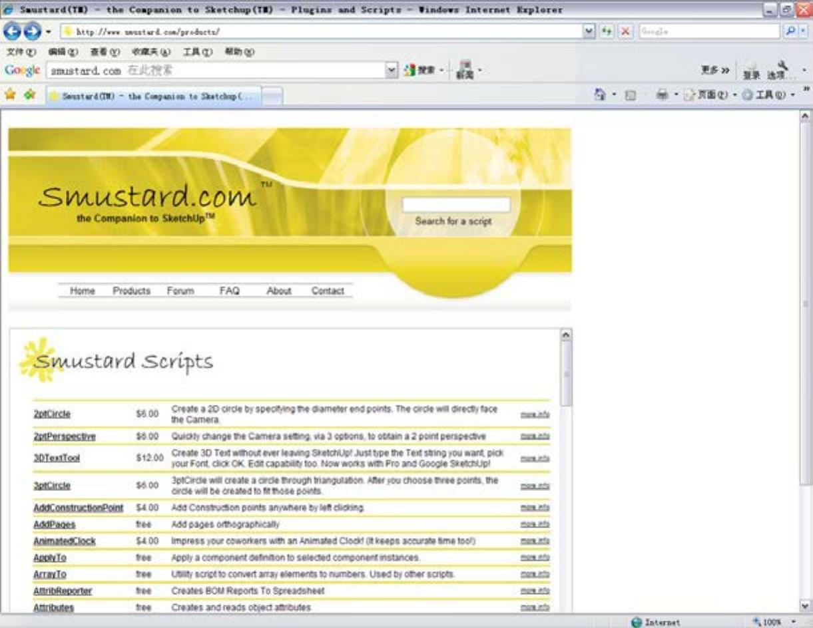Open the AddPages script link
The width and height of the screenshot is (813, 628).
coord(55,524)
